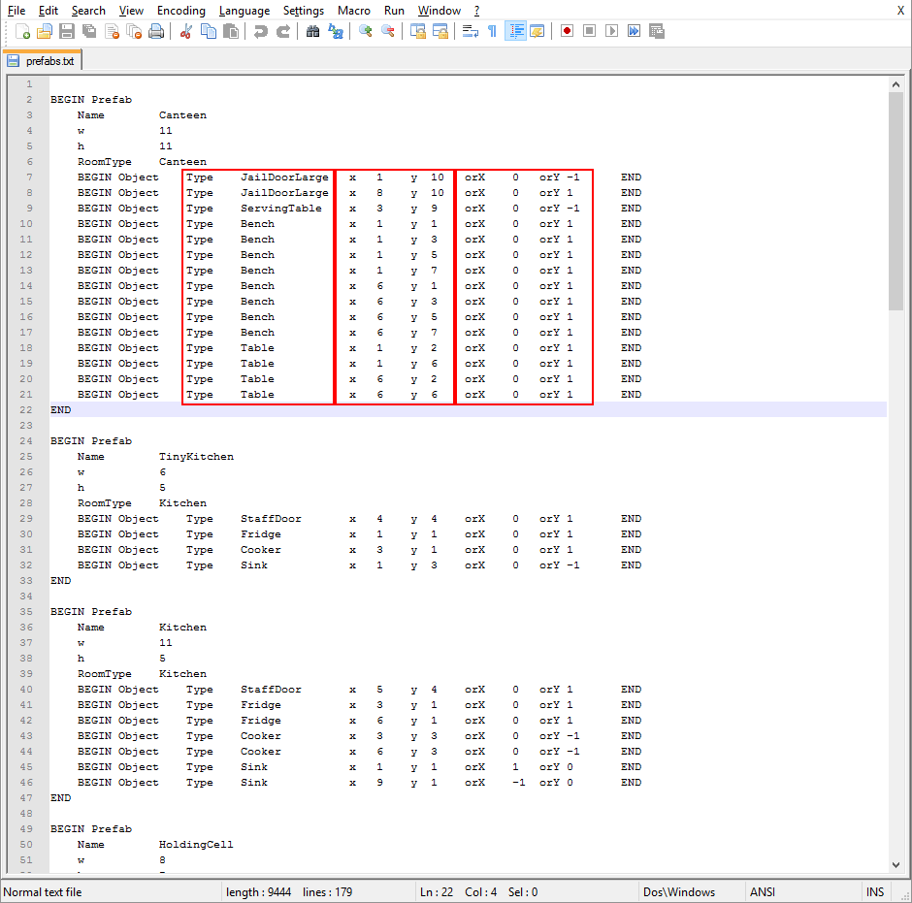Click the Redo arrow icon
Viewport: 912px width, 903px height.
(283, 31)
